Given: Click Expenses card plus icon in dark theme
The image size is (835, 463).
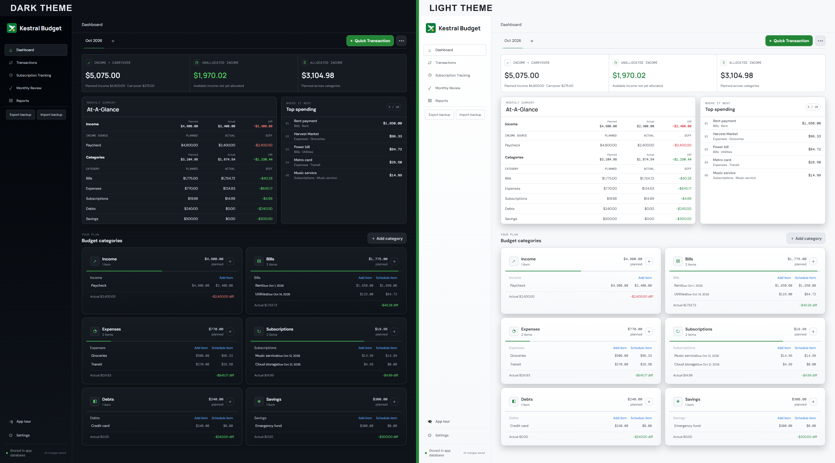Looking at the screenshot, I should [x=230, y=332].
